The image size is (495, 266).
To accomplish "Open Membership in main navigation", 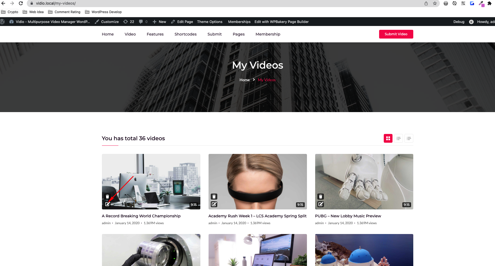I will tap(268, 34).
